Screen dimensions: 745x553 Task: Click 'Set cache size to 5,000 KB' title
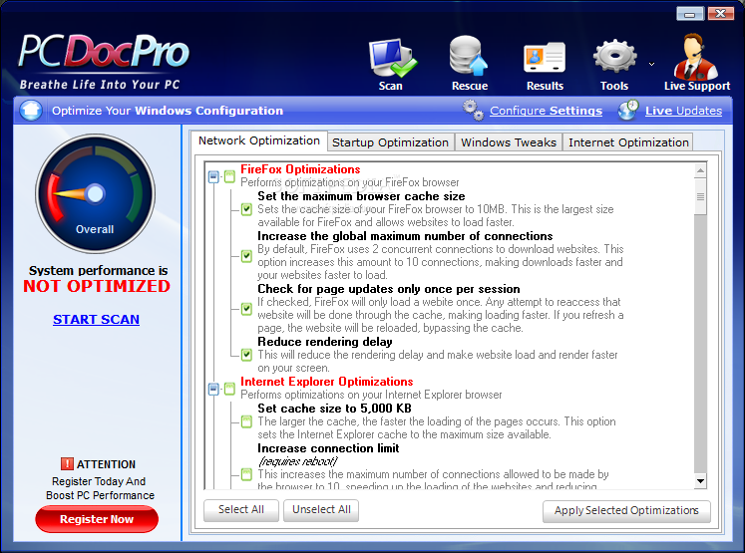coord(334,409)
